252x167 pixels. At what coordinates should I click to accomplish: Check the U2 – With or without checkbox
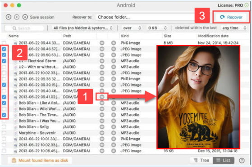point(4,67)
